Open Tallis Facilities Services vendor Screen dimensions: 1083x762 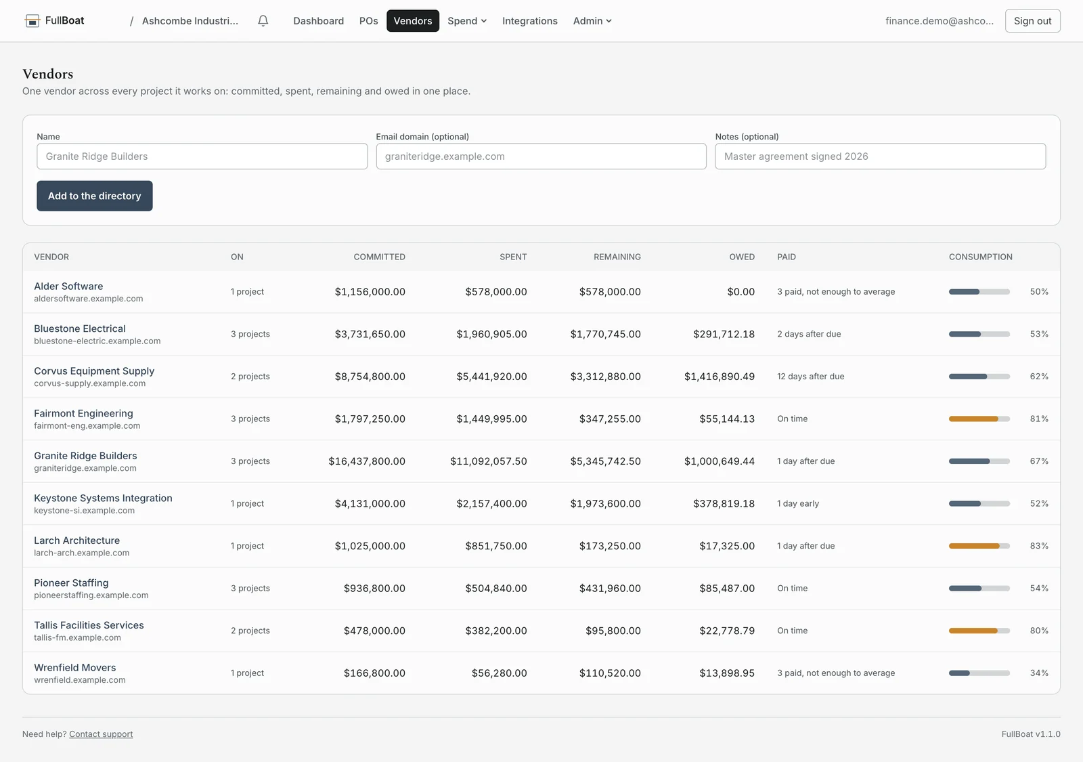click(89, 625)
